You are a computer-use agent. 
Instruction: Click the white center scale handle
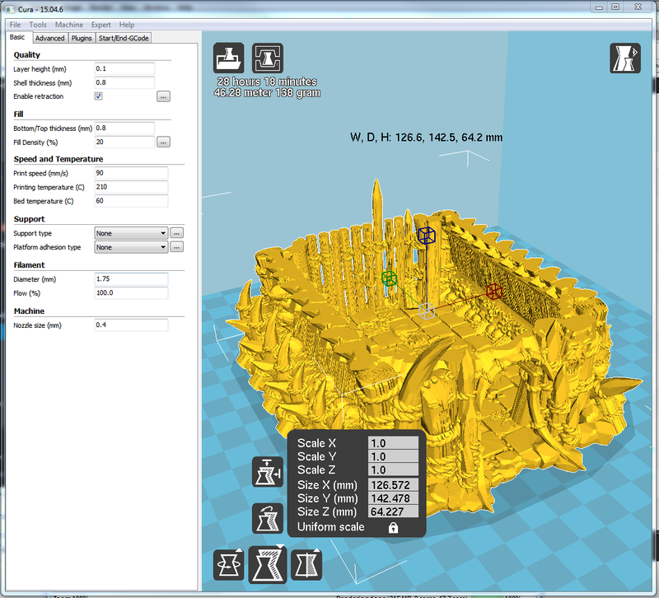(427, 311)
